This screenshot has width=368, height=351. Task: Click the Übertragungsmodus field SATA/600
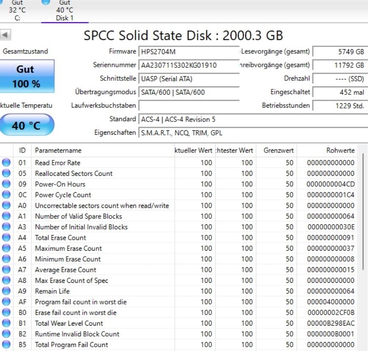point(189,92)
